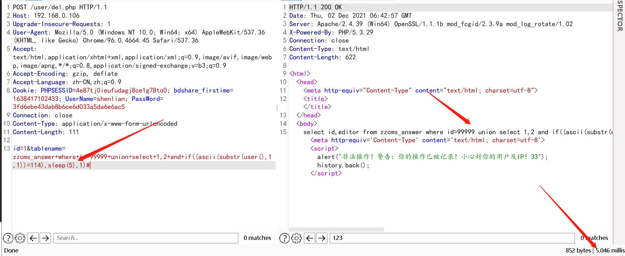Image resolution: width=625 pixels, height=256 pixels.
Task: Open help in the request search bar
Action: [8, 238]
